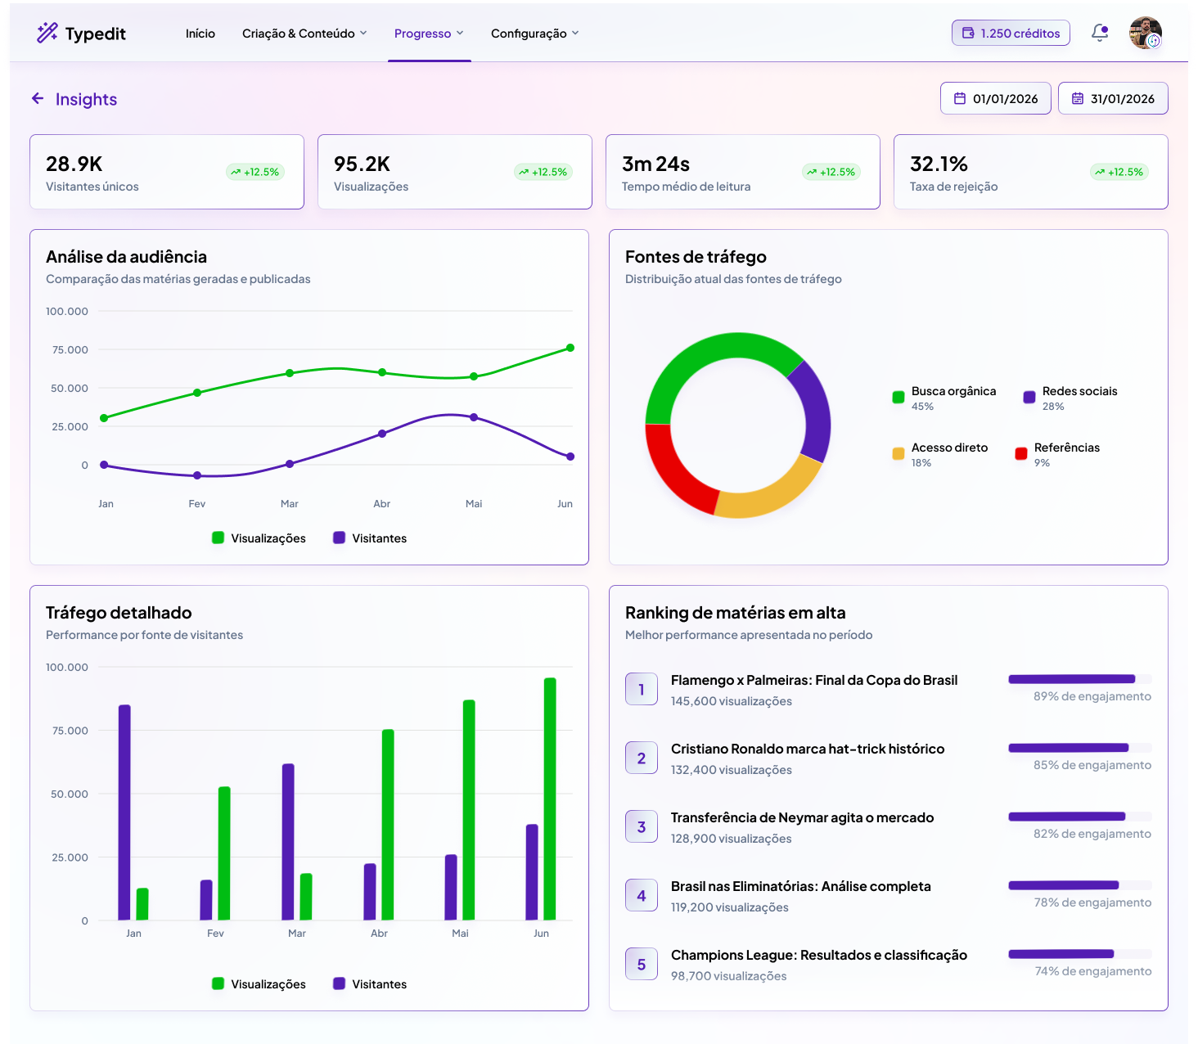Viewport: 1198px width, 1044px height.
Task: Click June green data point on line chart
Action: pyautogui.click(x=570, y=348)
